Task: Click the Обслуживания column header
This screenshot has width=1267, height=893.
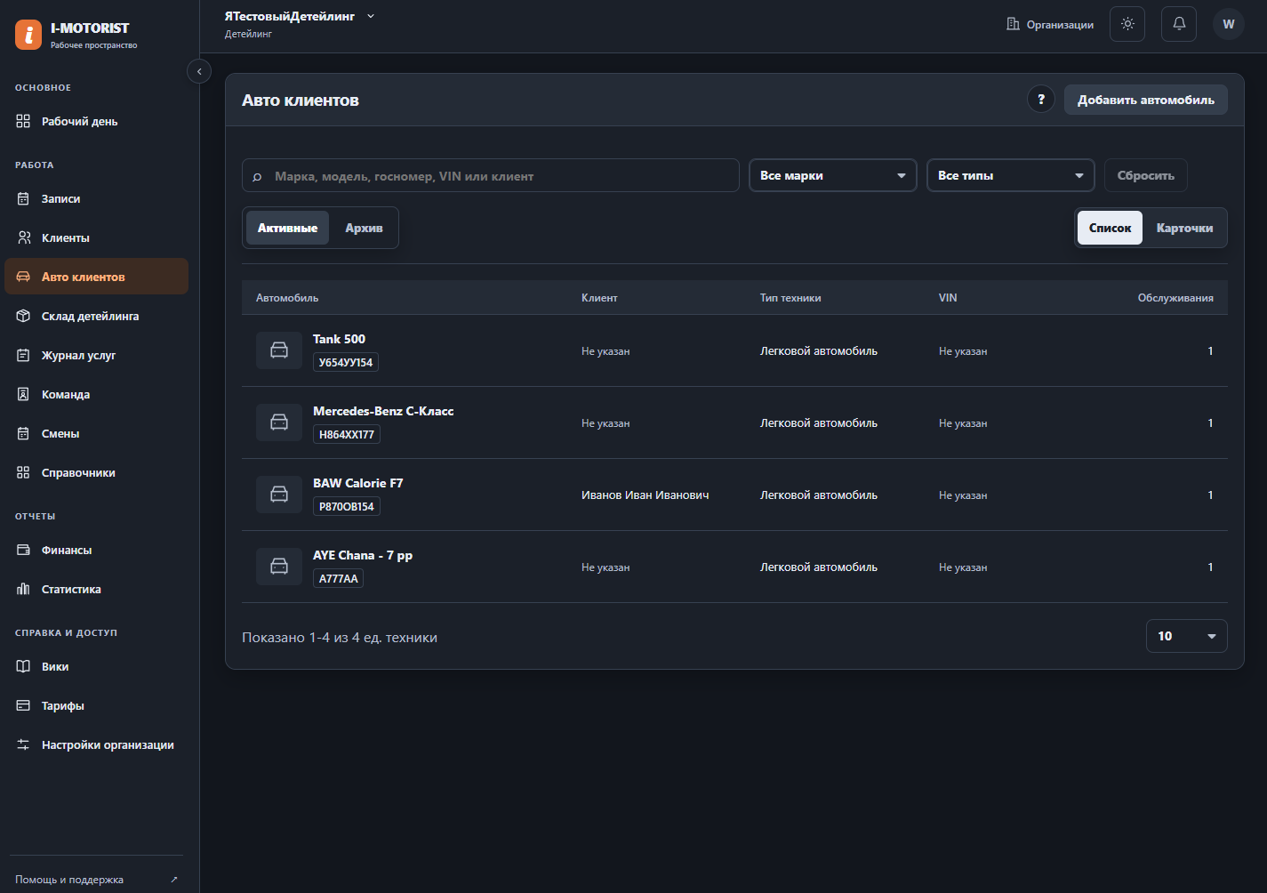Action: [x=1175, y=298]
